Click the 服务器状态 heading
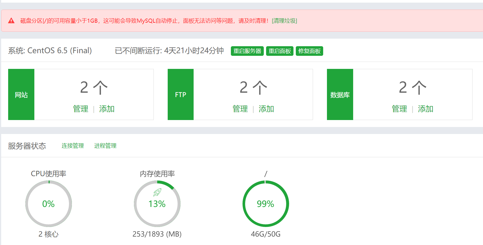This screenshot has width=483, height=245. point(27,146)
